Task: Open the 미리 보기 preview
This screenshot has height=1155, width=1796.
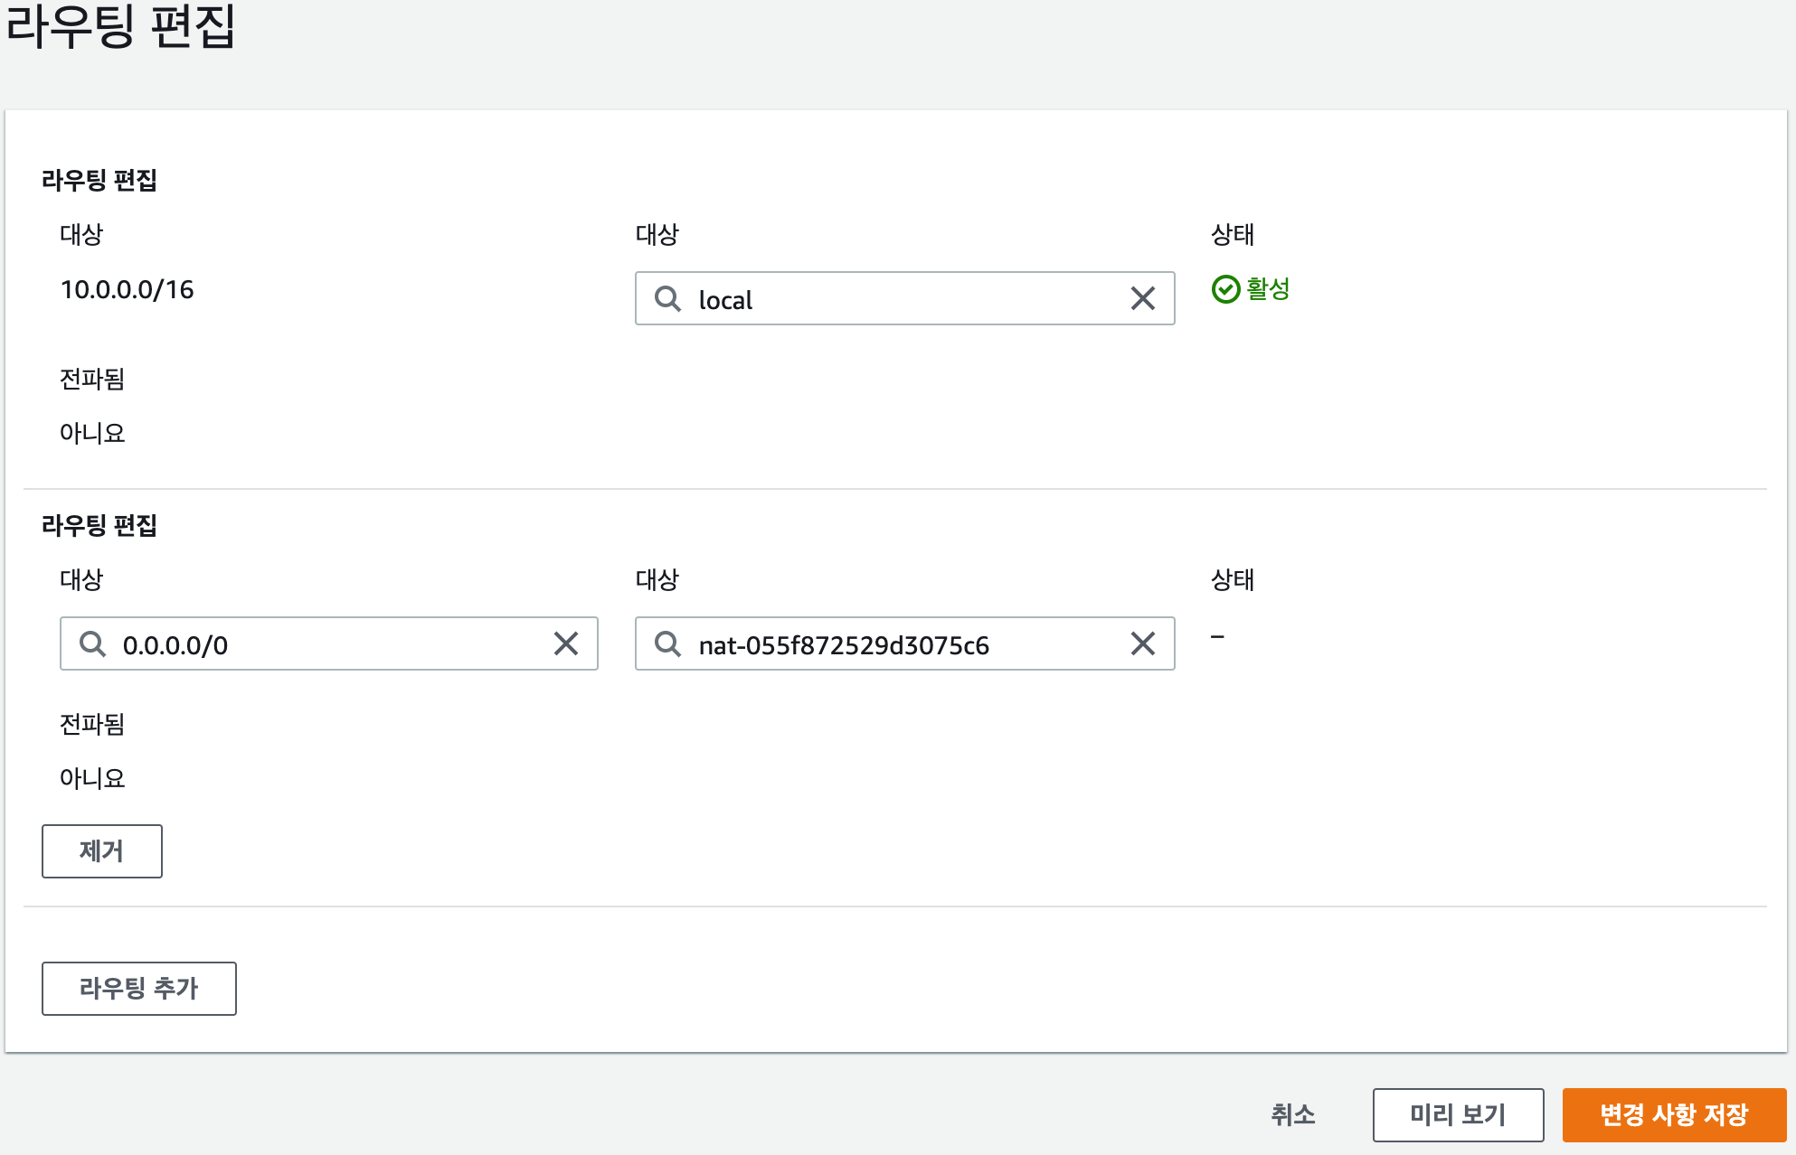Action: [x=1457, y=1114]
